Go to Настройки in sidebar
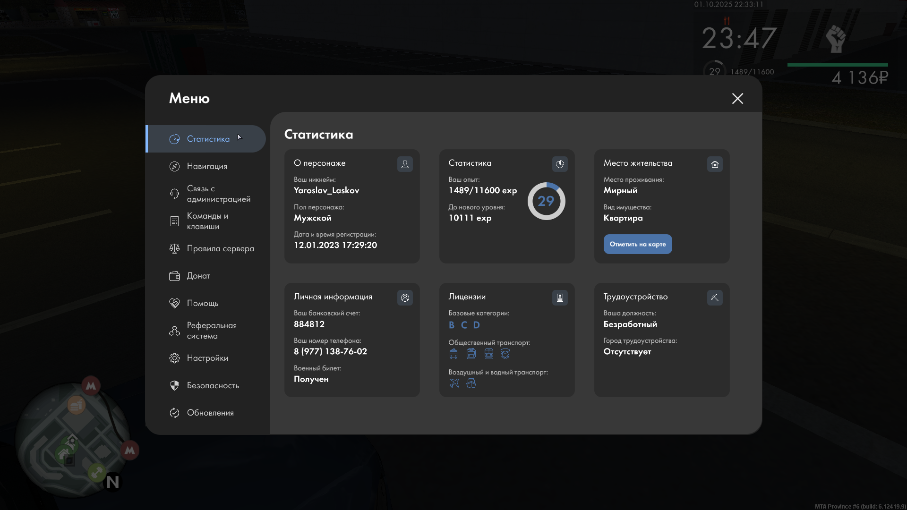 (207, 358)
